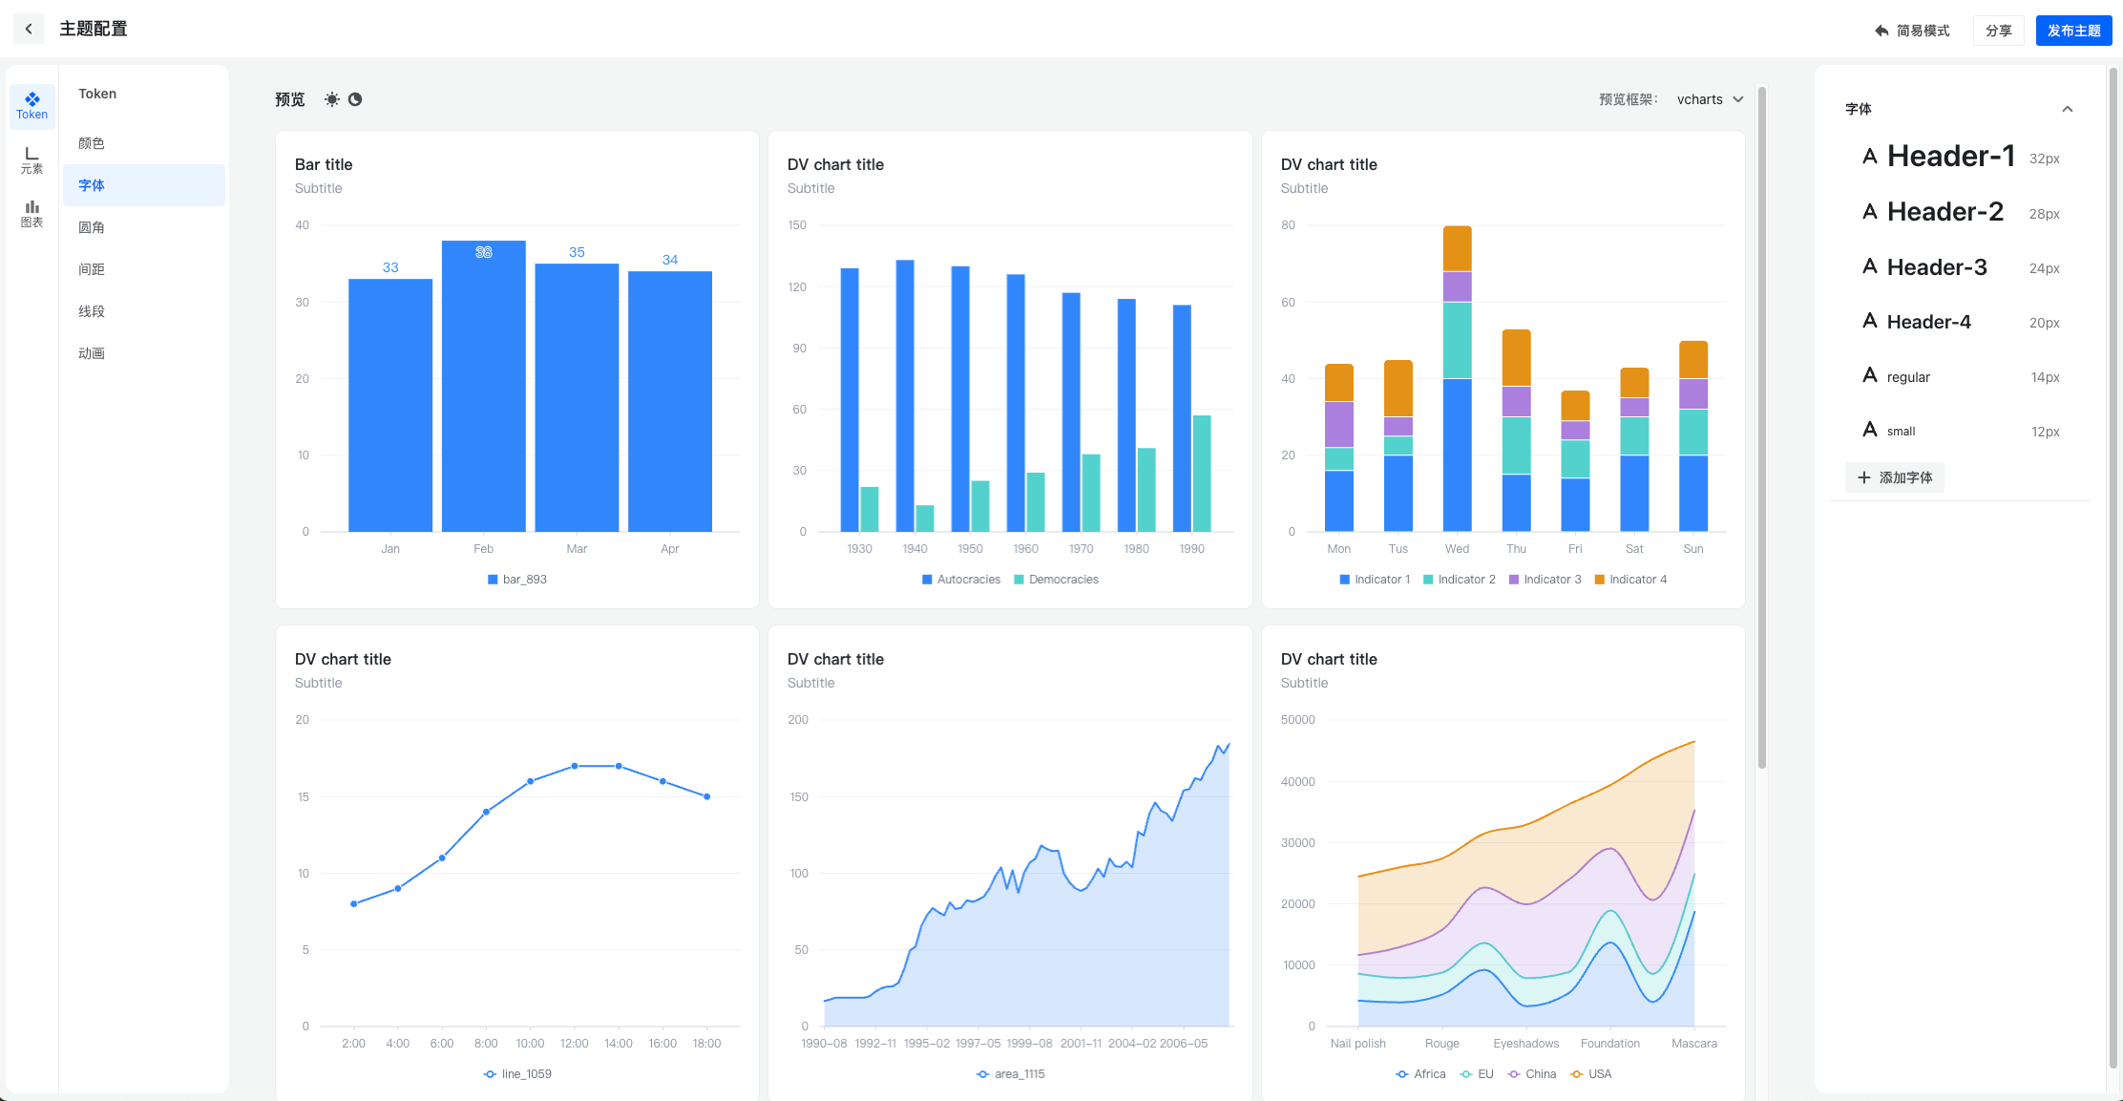Click the font icon beside Header-3
Image resolution: width=2123 pixels, height=1101 pixels.
(1869, 266)
